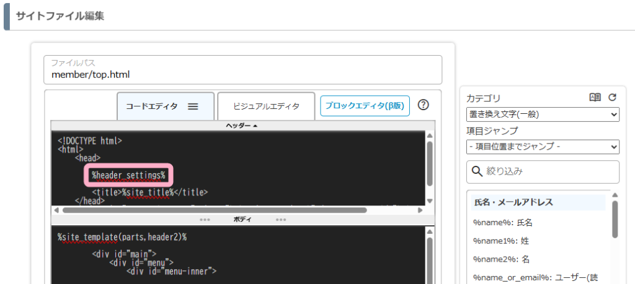Switch to the ビジュアルエディタ tab
This screenshot has height=284, width=635.
[266, 106]
